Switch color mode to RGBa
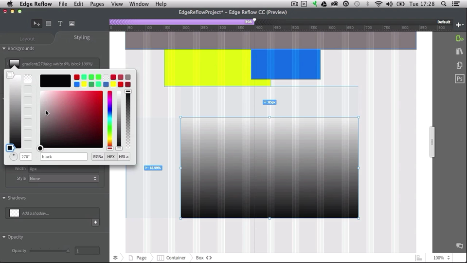Viewport: 467px width, 263px height. (98, 156)
